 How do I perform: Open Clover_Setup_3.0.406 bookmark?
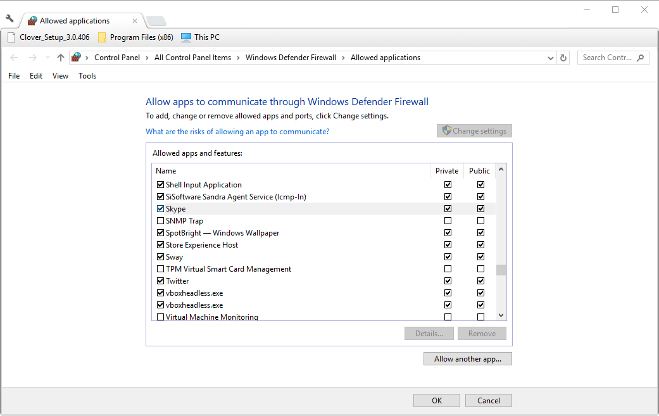coord(49,37)
